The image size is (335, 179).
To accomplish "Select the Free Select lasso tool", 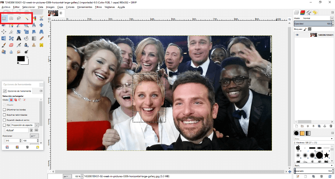I will [x=19, y=18].
